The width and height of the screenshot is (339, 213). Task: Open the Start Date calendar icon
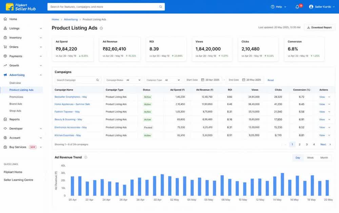203,80
